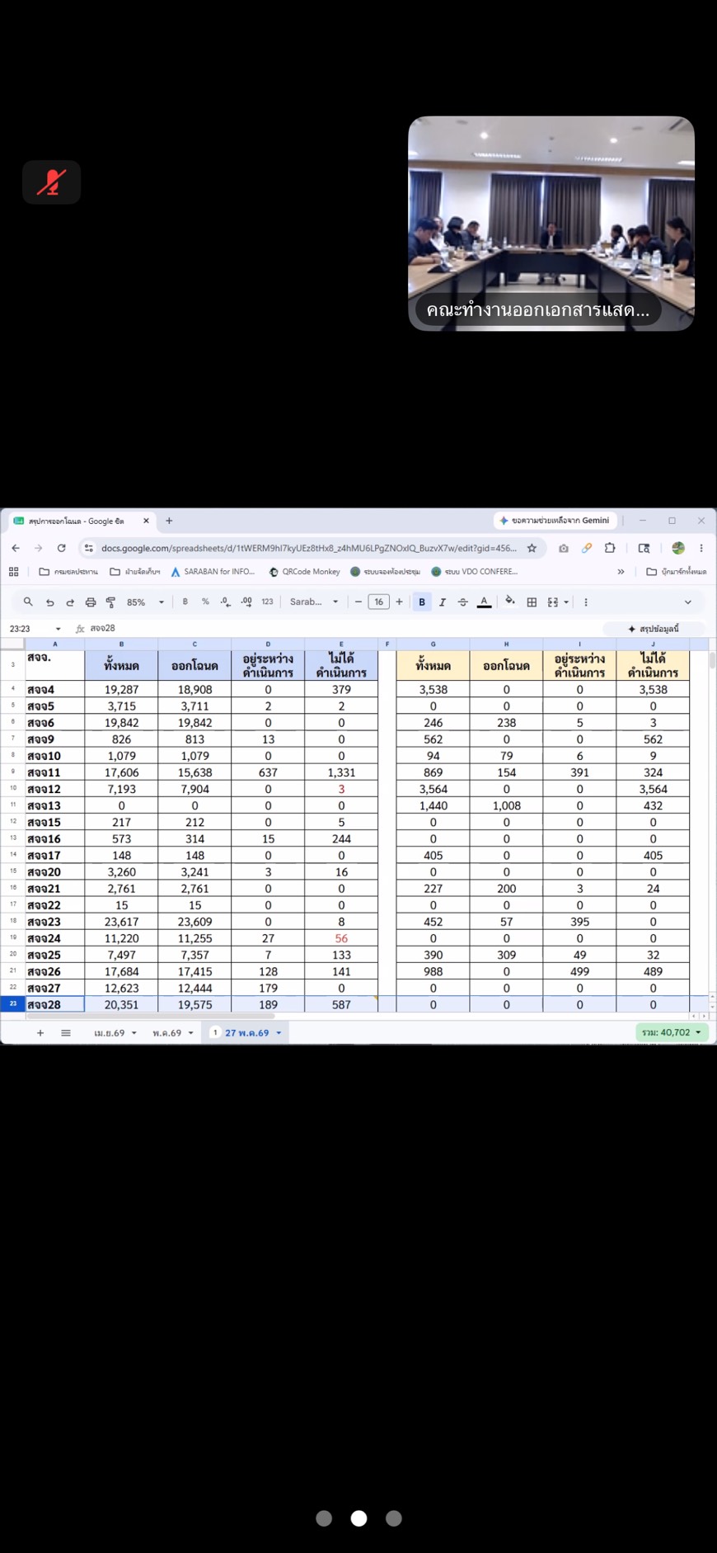Decrease font size with minus button
Image resolution: width=717 pixels, height=1553 pixels.
pyautogui.click(x=358, y=602)
